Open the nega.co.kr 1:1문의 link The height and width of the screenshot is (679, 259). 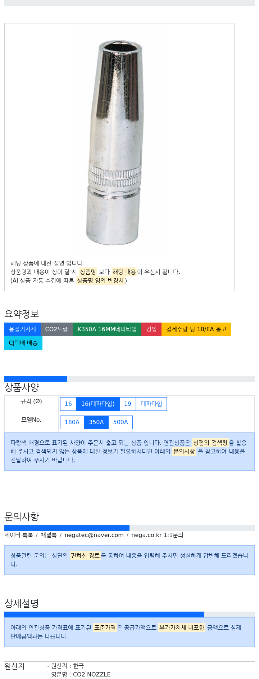coord(157,535)
